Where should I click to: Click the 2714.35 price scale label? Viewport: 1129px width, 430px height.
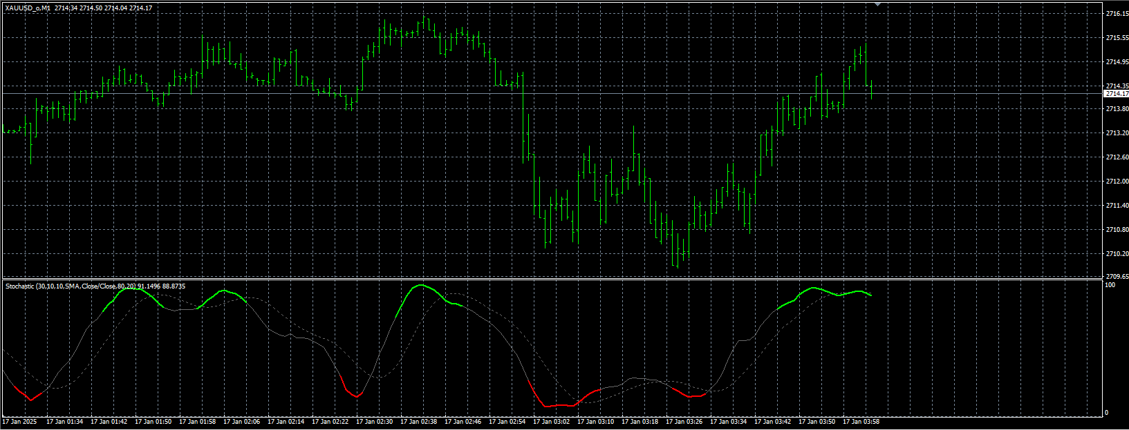click(1117, 86)
